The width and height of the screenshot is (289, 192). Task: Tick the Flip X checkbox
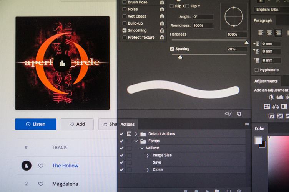pyautogui.click(x=172, y=6)
